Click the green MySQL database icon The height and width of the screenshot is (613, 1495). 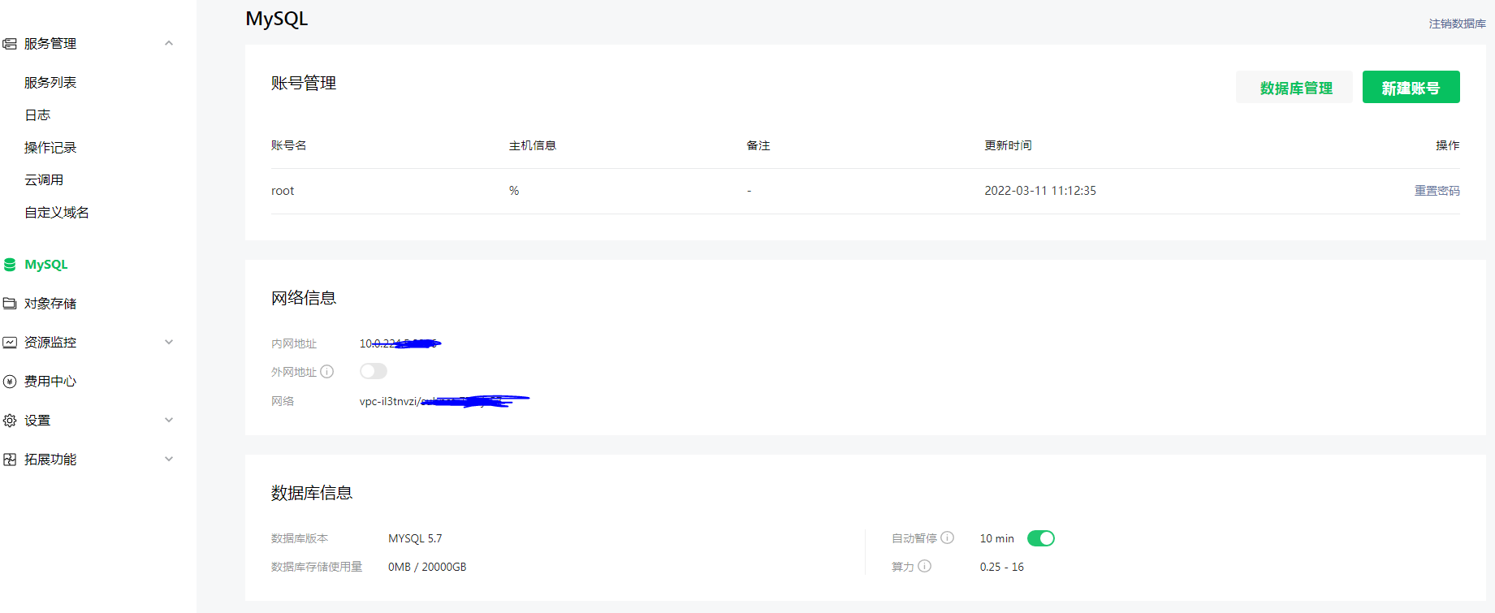point(10,265)
